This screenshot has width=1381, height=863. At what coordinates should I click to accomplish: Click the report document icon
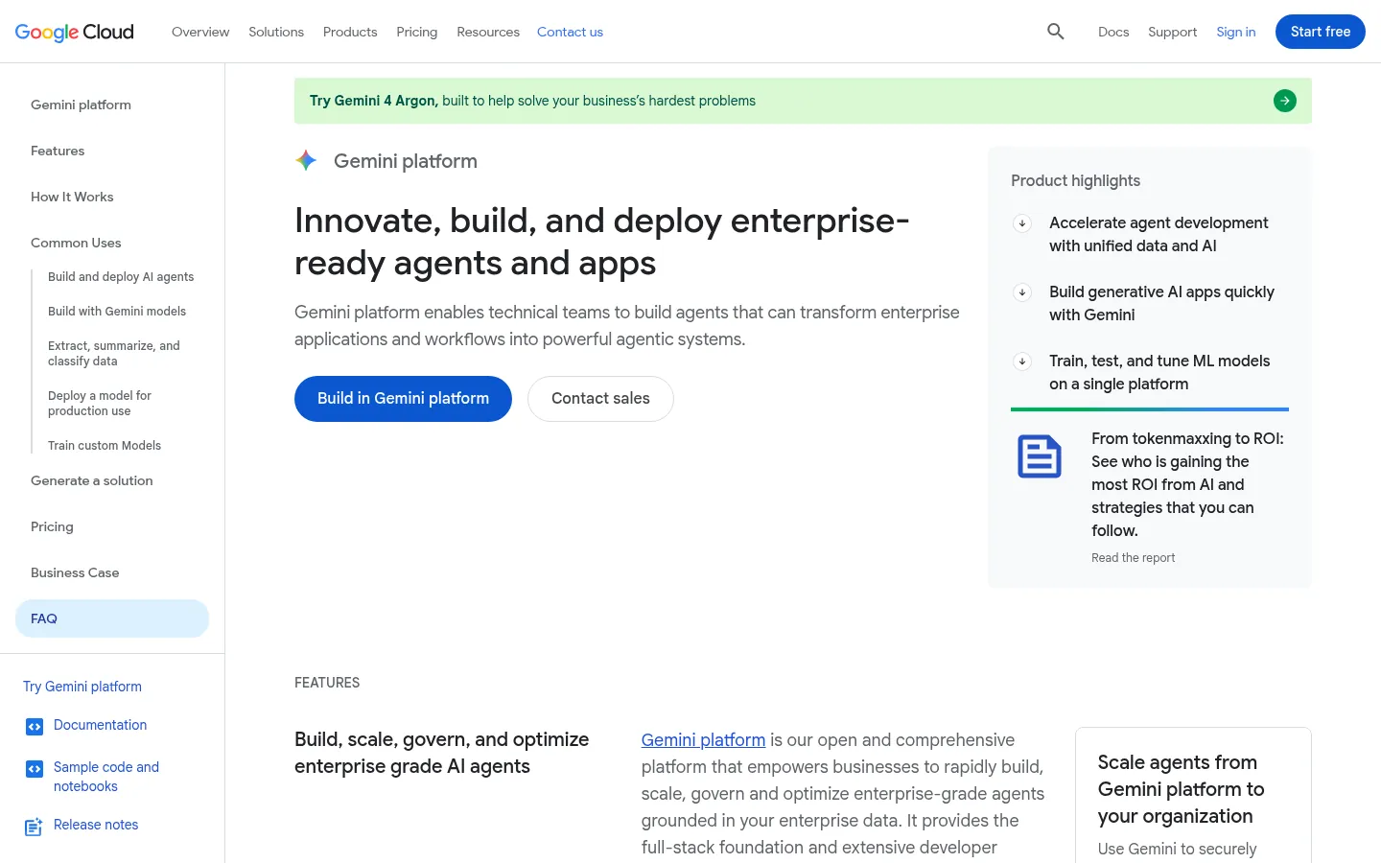coord(1040,456)
